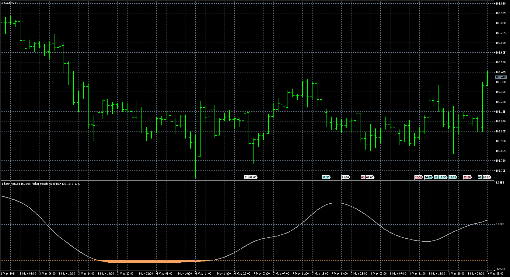Click the 108.705 price scale label

click(501, 171)
